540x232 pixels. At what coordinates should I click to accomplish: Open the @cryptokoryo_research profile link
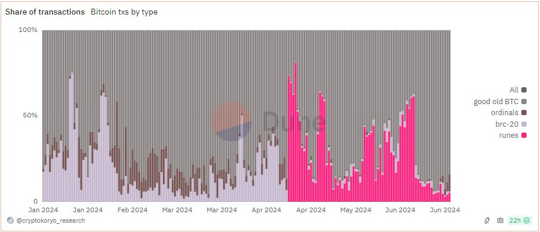pos(51,220)
